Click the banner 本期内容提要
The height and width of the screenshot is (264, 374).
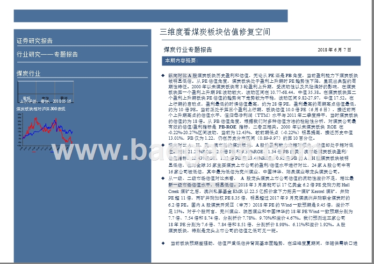point(261,61)
